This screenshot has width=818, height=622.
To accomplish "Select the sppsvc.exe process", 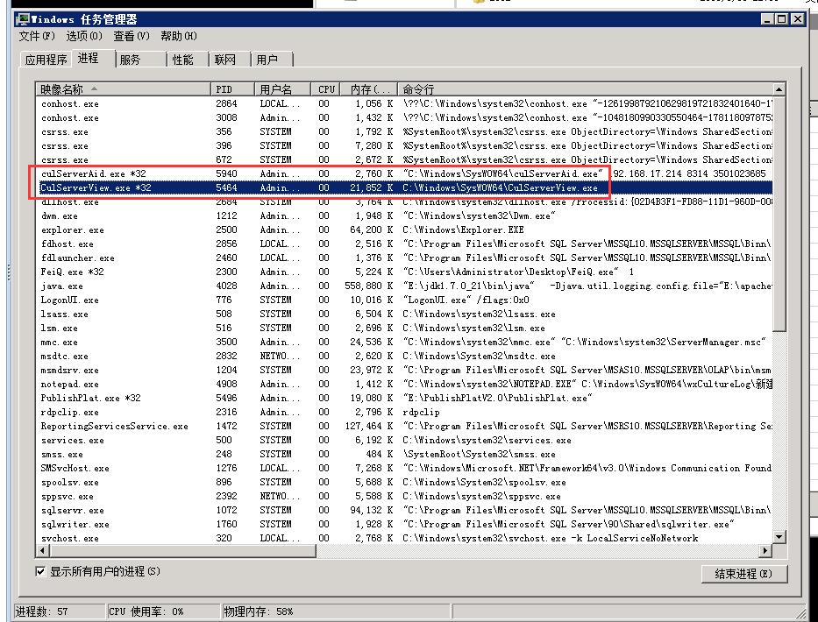I will click(x=404, y=497).
